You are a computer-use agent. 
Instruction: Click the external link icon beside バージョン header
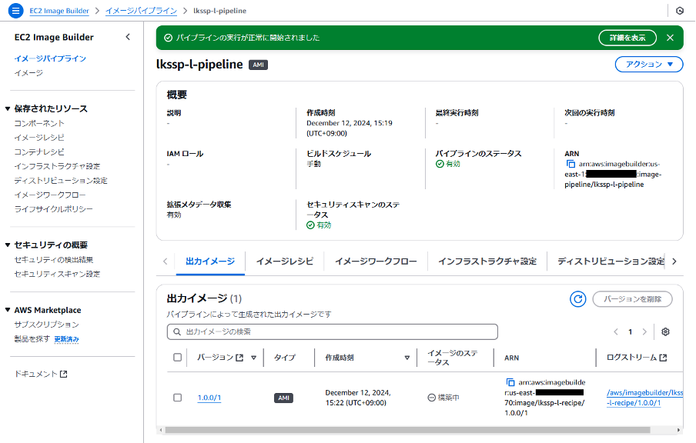point(239,358)
